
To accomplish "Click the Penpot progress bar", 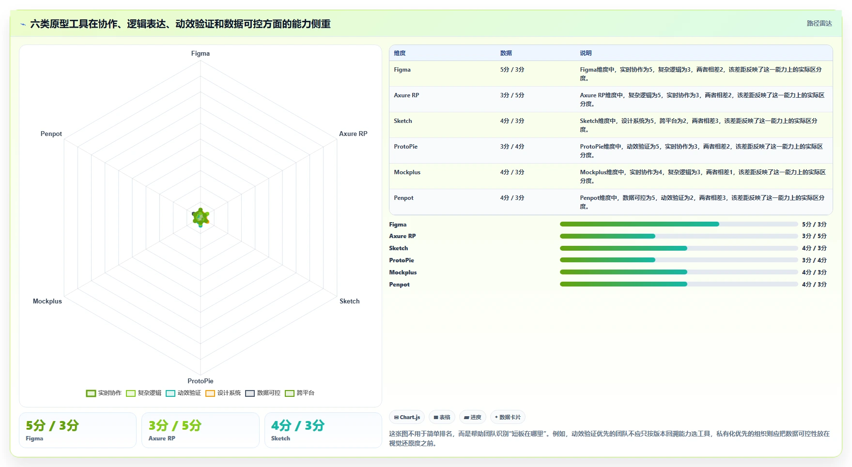I will point(679,284).
